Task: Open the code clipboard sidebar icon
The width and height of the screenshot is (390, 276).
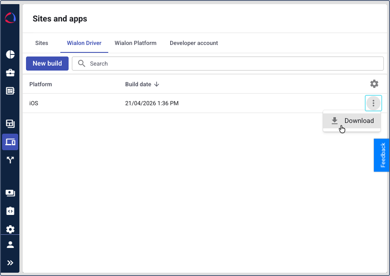Action: [x=10, y=211]
